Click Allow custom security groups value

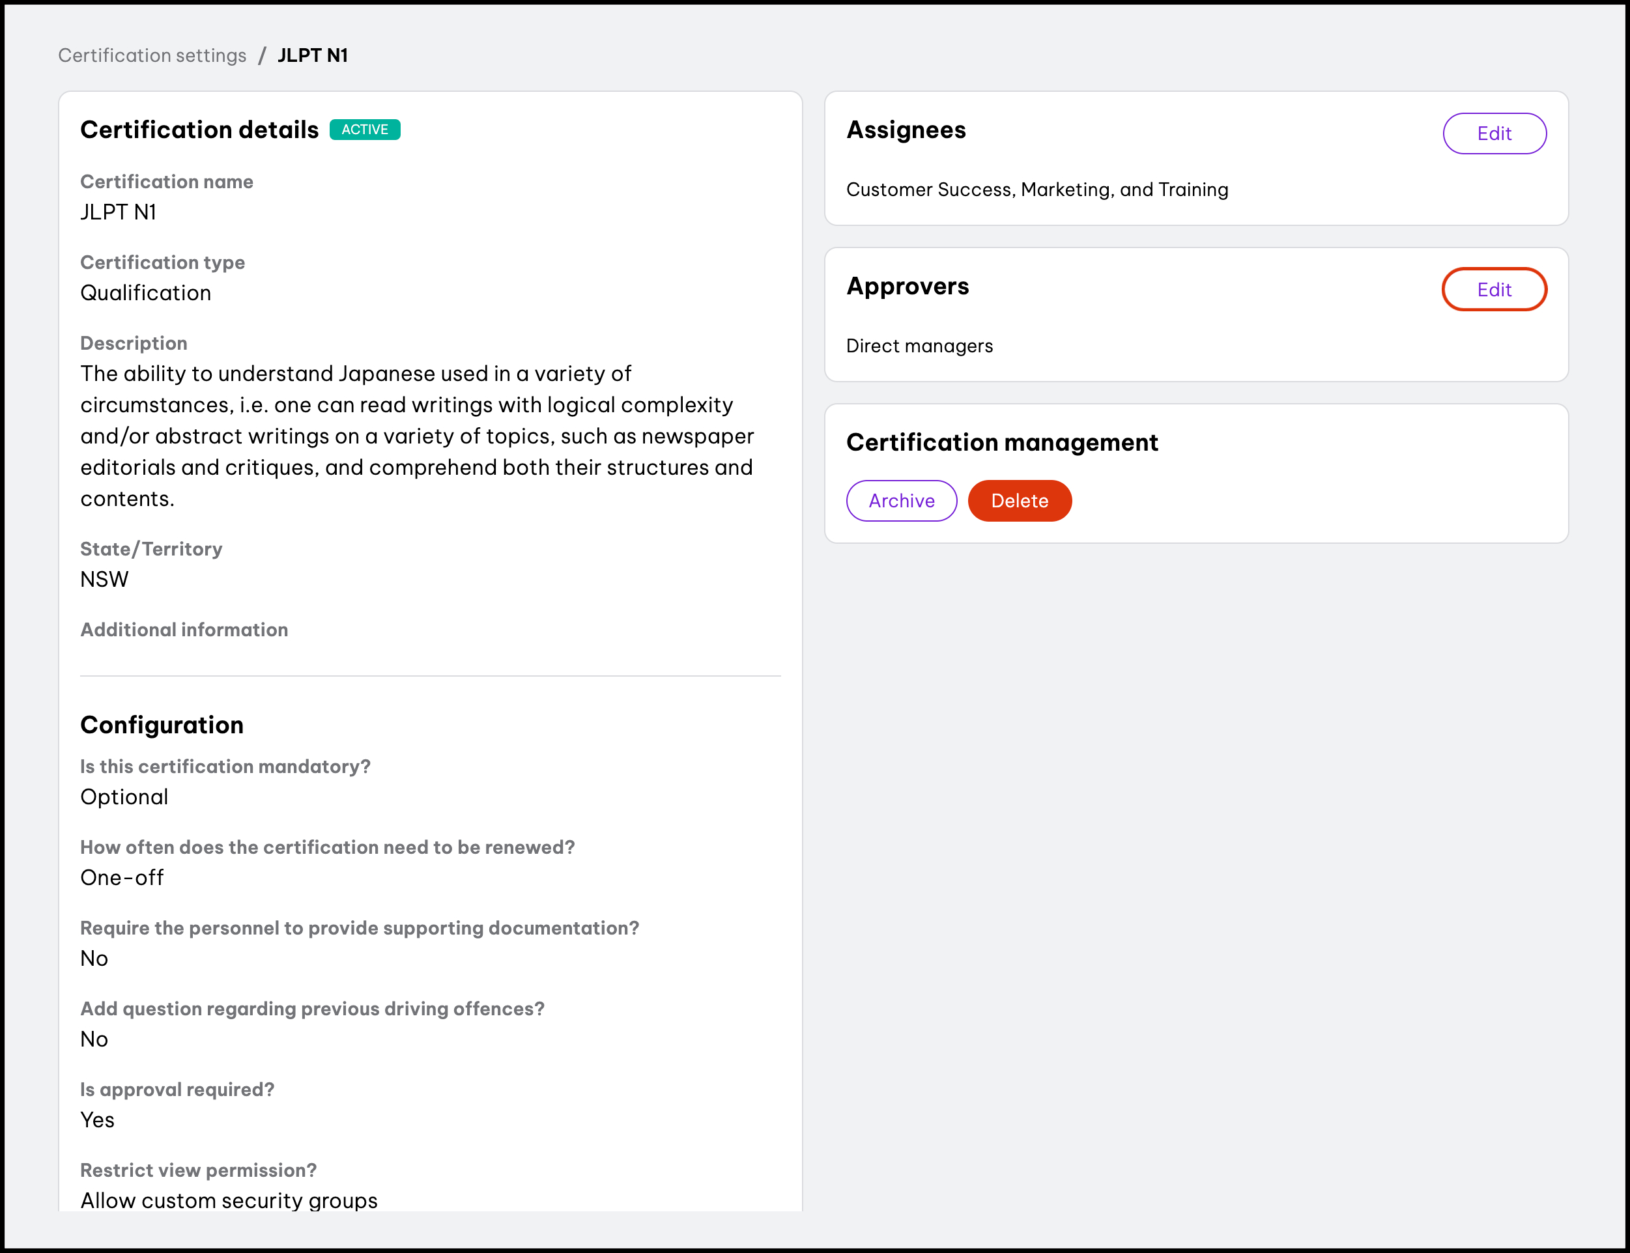point(229,1201)
